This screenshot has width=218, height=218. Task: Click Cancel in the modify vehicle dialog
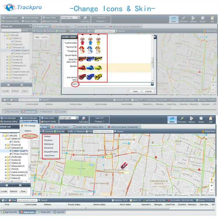tap(148, 91)
